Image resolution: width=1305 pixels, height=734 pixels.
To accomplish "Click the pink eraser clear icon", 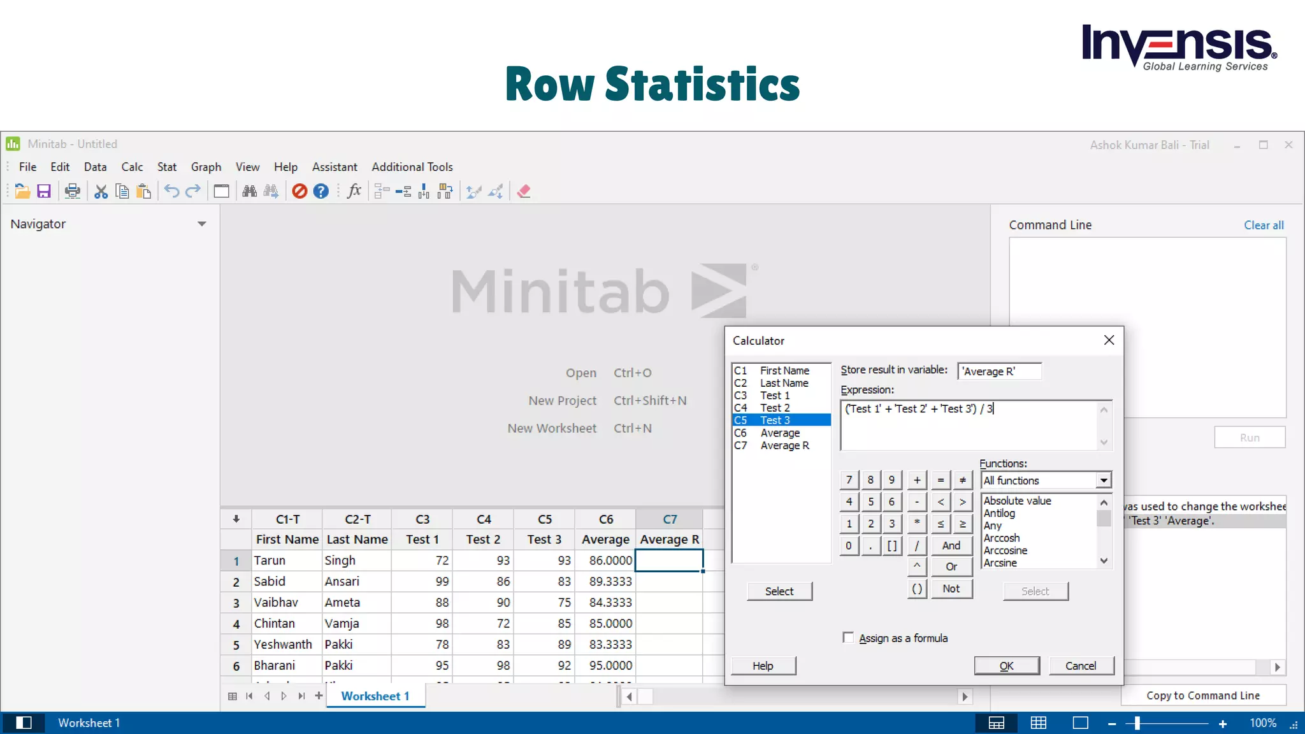I will (524, 191).
